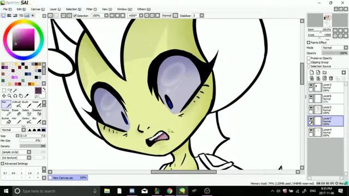Select the Marker tool
The width and height of the screenshot is (349, 196).
click(6, 113)
